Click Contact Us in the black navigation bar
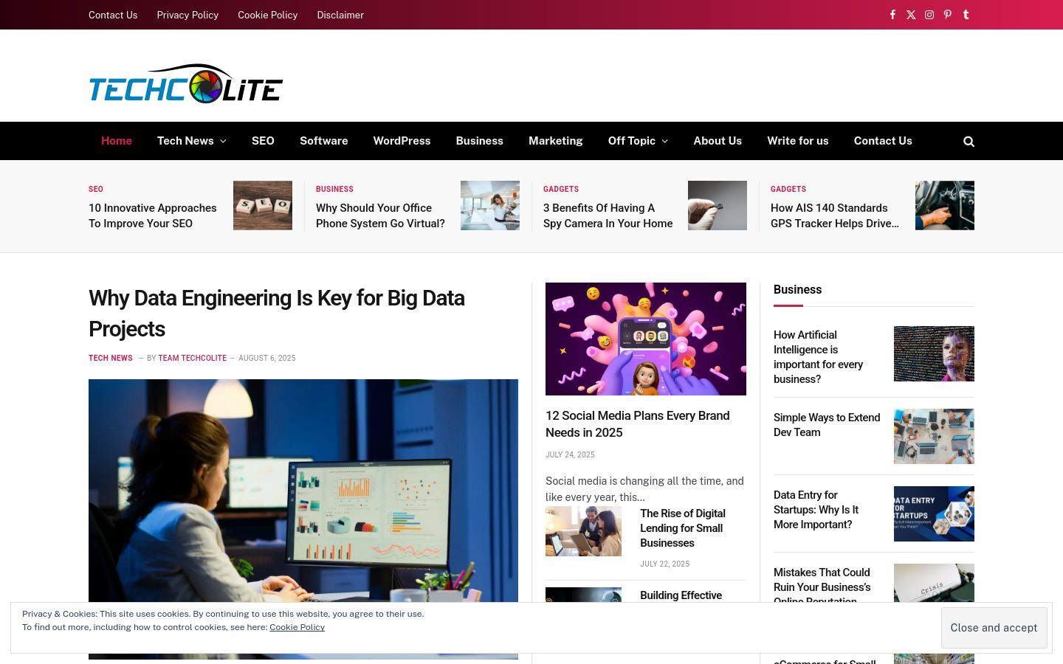This screenshot has width=1063, height=664. pos(883,141)
